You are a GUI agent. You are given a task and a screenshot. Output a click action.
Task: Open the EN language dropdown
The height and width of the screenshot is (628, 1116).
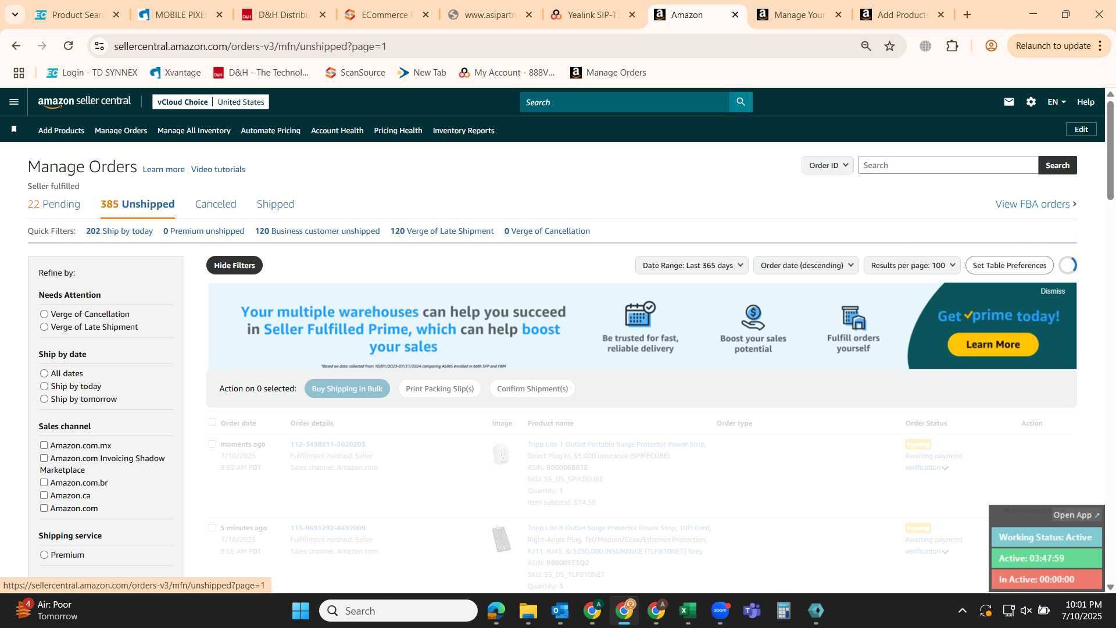(1056, 102)
